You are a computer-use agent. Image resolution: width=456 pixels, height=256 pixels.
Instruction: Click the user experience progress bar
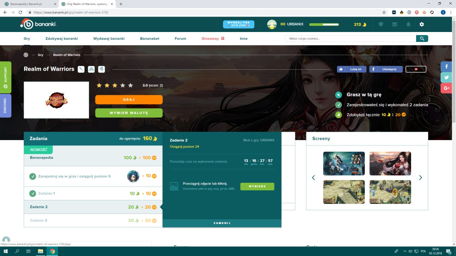click(324, 25)
